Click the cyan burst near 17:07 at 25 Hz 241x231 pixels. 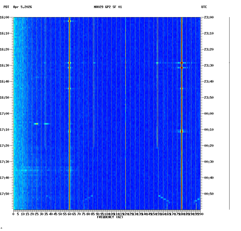pyautogui.click(x=36, y=124)
